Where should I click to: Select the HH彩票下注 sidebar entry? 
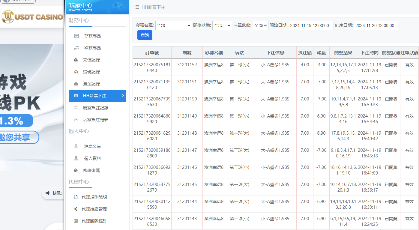96,96
